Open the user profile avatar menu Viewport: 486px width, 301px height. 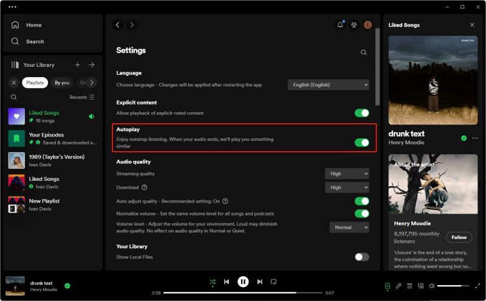coord(368,25)
